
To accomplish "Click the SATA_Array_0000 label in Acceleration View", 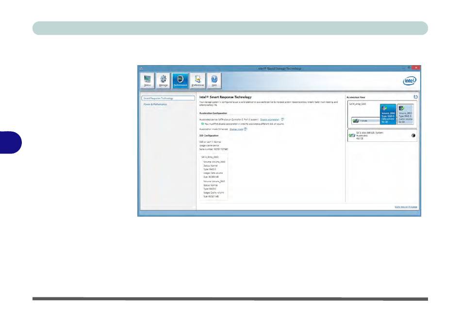I will pos(358,104).
